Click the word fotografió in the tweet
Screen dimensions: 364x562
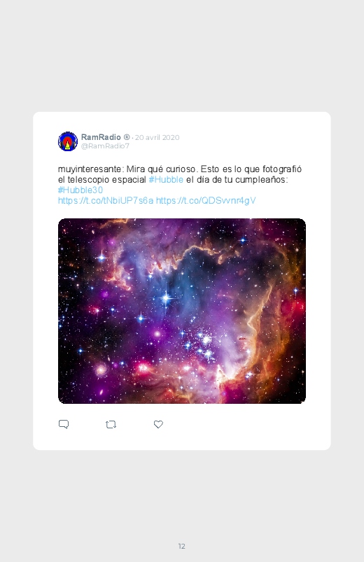282,169
